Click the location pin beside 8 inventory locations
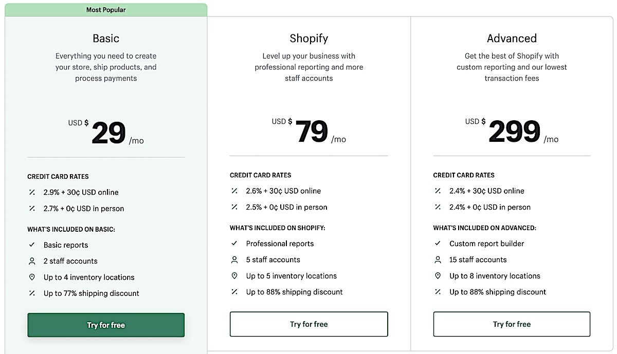The image size is (617, 354). pos(438,276)
